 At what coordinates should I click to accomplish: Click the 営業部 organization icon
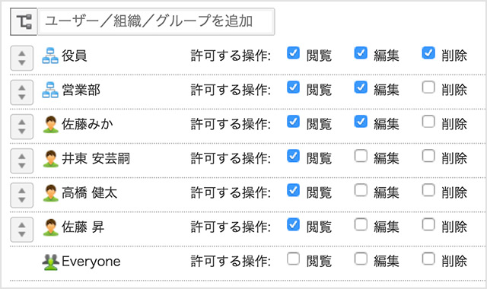[50, 90]
